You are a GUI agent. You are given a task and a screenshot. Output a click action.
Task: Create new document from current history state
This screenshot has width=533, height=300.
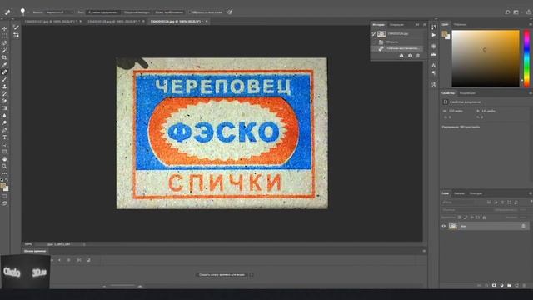[401, 56]
